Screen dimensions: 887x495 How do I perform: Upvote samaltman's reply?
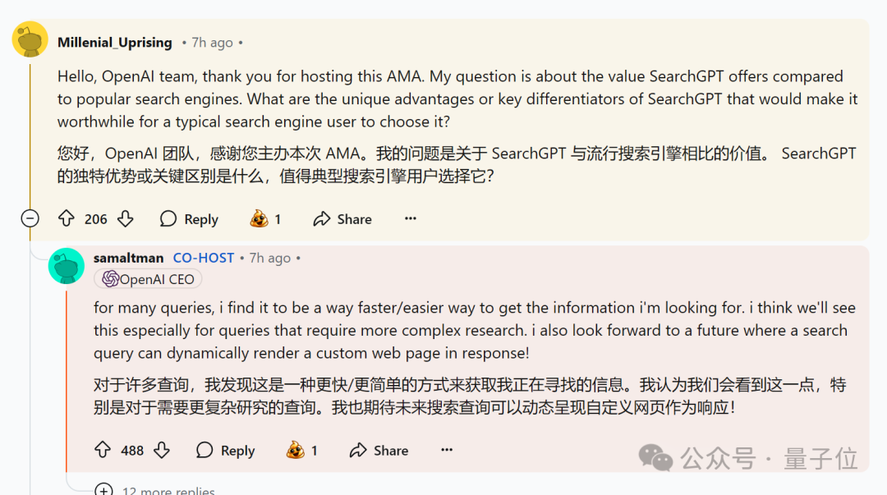103,450
